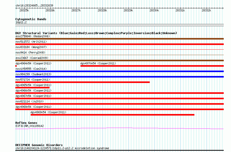This screenshot has height=152, width=231.
Task: Click the DECIPHER Genomic Disorders track title
Action: 39,145
